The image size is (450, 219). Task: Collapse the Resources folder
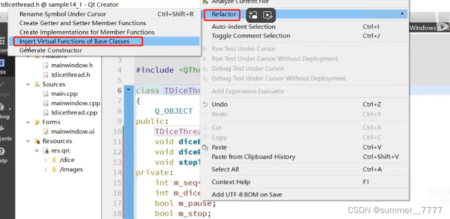(x=28, y=141)
